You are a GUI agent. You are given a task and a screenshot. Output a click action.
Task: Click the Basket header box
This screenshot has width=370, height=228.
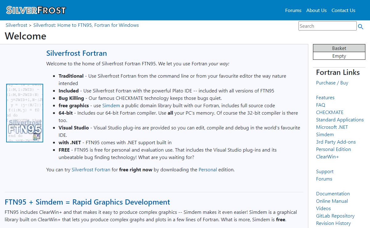coord(339,48)
